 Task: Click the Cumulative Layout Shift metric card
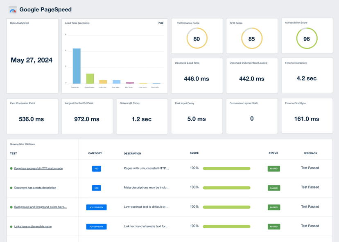coord(251,116)
